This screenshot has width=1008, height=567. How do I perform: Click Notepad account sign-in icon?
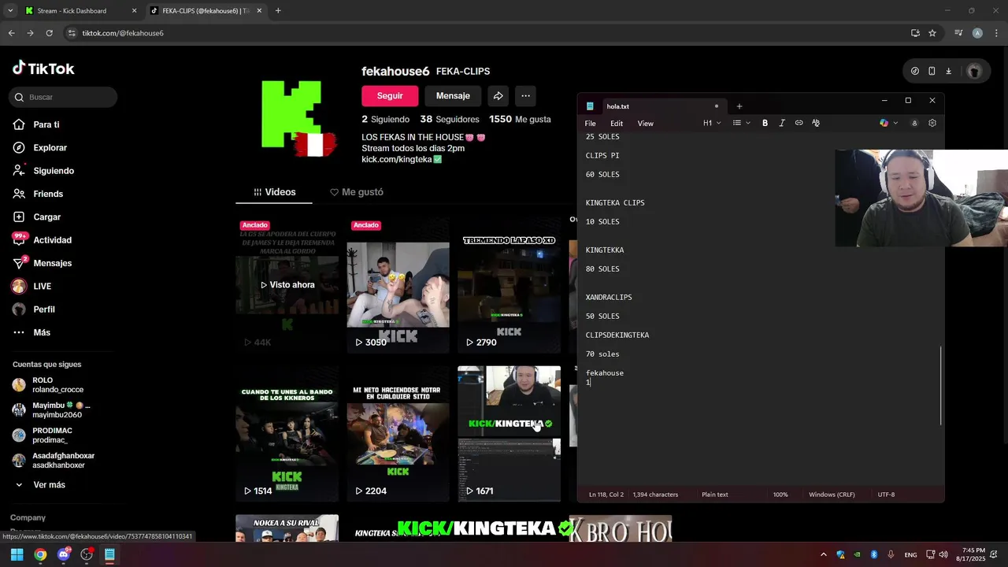[914, 123]
